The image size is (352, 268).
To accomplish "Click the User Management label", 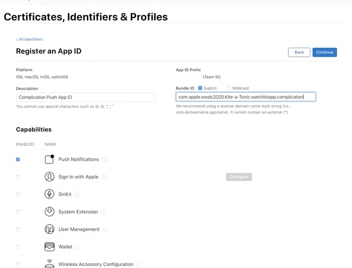I will (x=79, y=229).
